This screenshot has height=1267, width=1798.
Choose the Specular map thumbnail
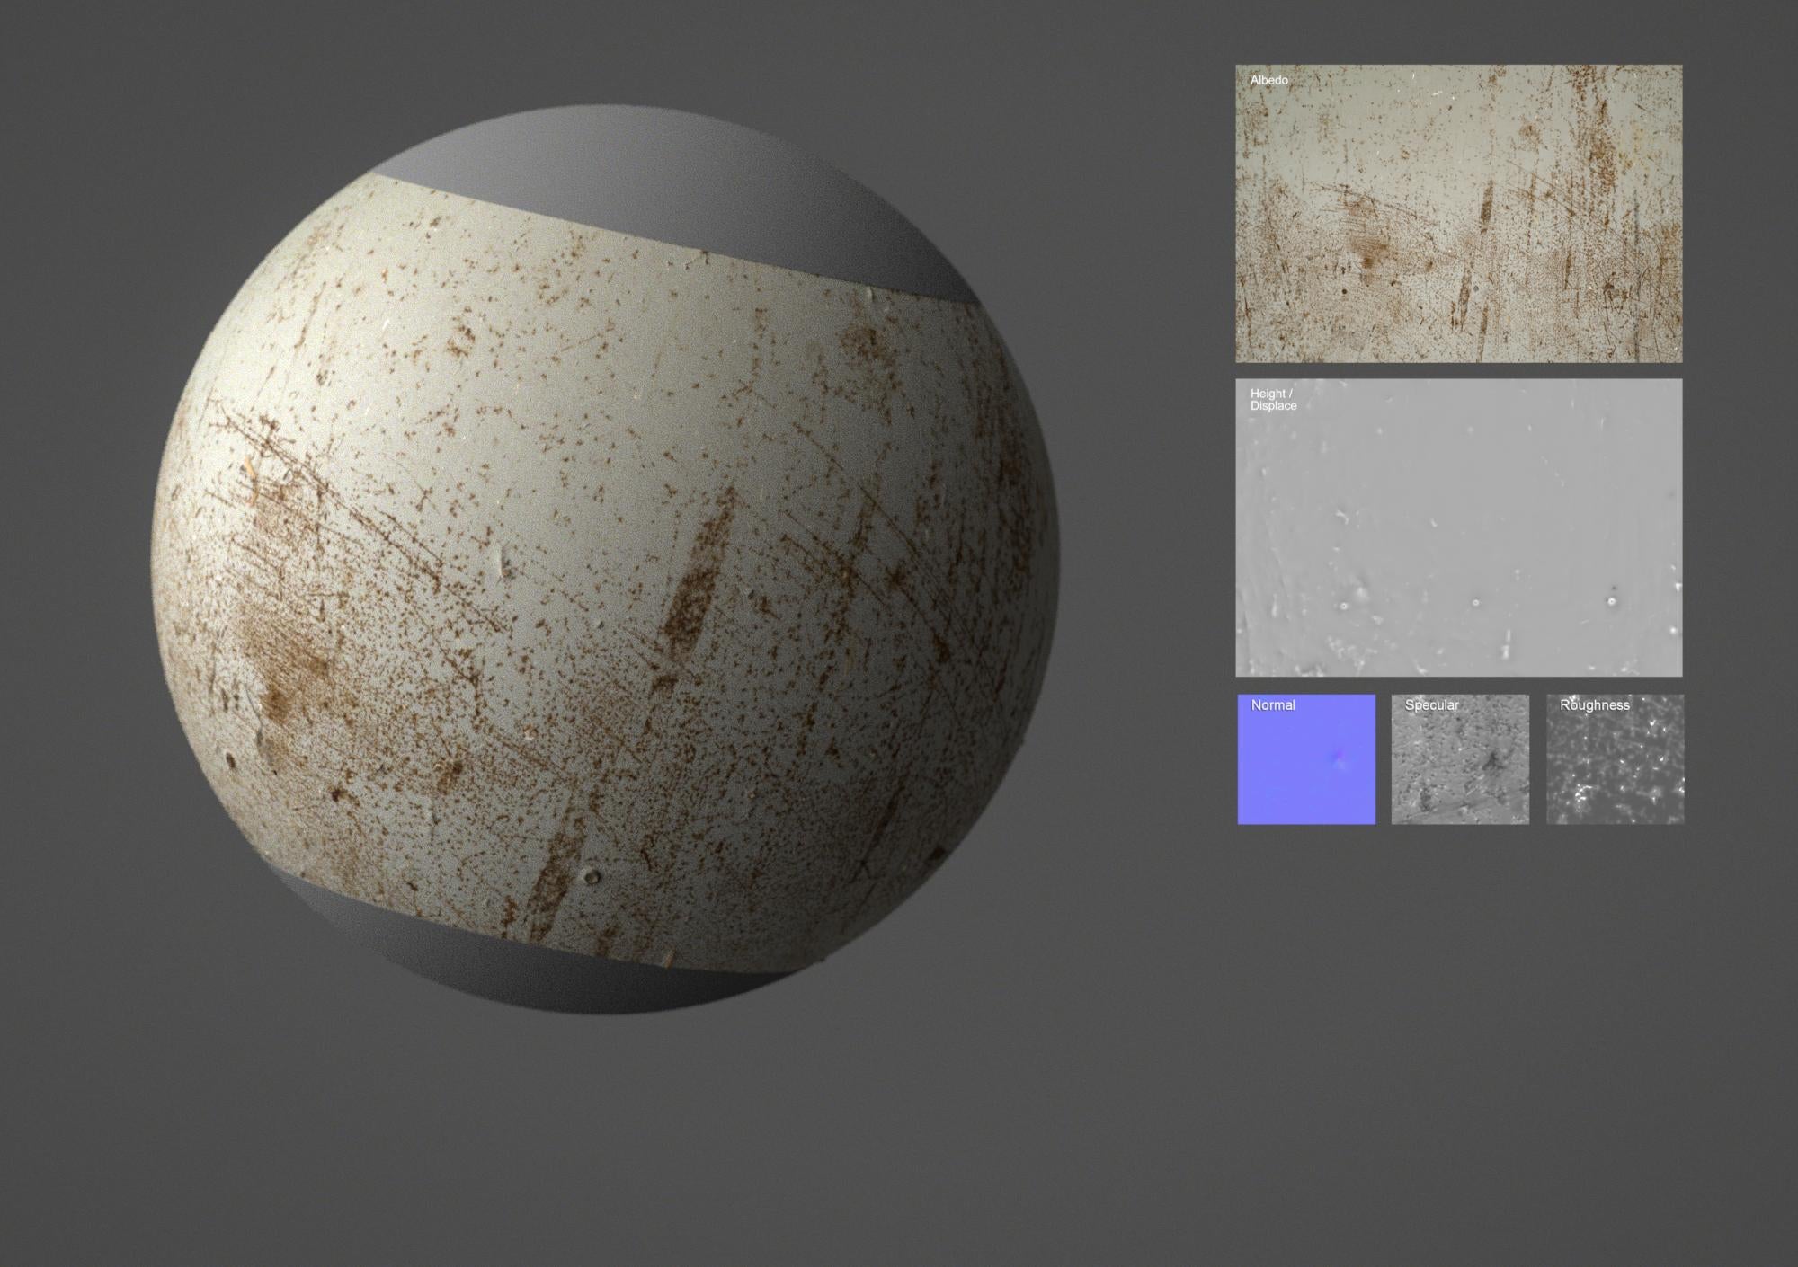pyautogui.click(x=1460, y=759)
